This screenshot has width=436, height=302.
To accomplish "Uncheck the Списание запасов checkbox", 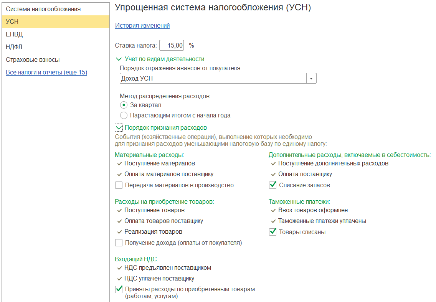I will coord(273,185).
